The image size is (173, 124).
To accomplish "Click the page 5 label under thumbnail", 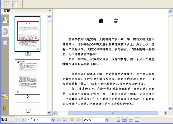I will (28, 54).
